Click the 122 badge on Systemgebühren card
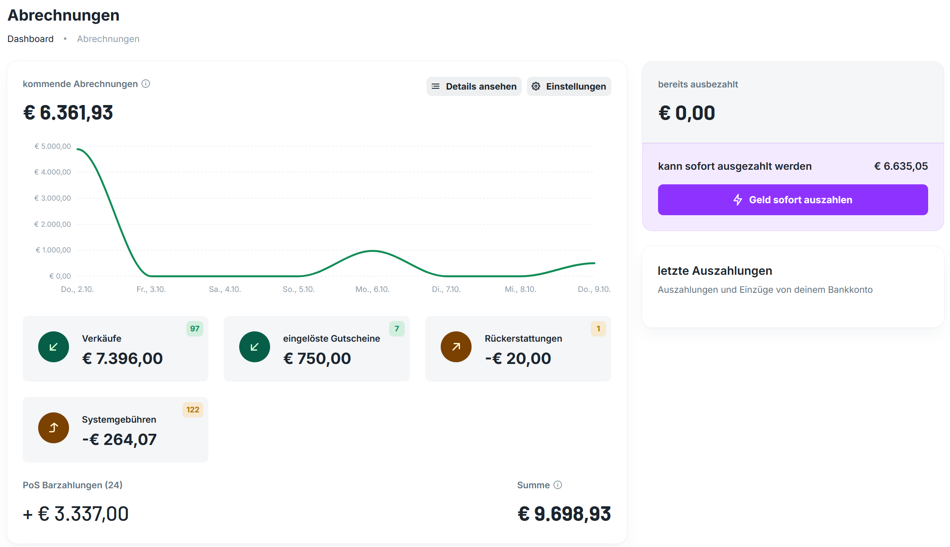This screenshot has width=950, height=547. coord(192,410)
